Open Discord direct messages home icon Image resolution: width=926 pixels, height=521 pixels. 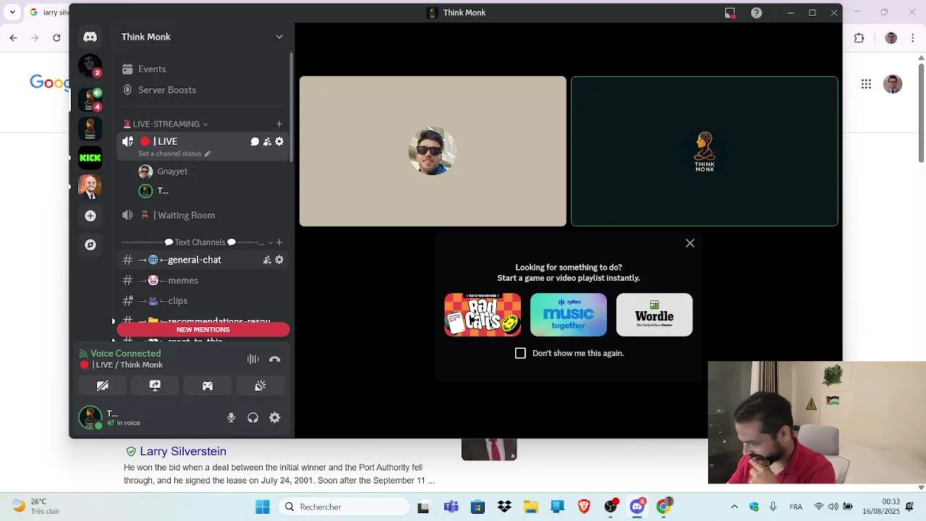[90, 37]
